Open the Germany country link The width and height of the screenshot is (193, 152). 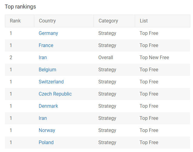click(x=48, y=33)
